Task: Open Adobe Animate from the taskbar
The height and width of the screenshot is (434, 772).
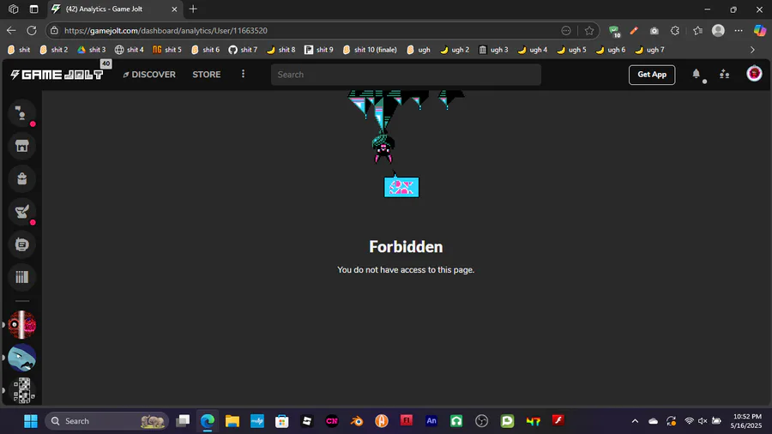Action: click(431, 421)
